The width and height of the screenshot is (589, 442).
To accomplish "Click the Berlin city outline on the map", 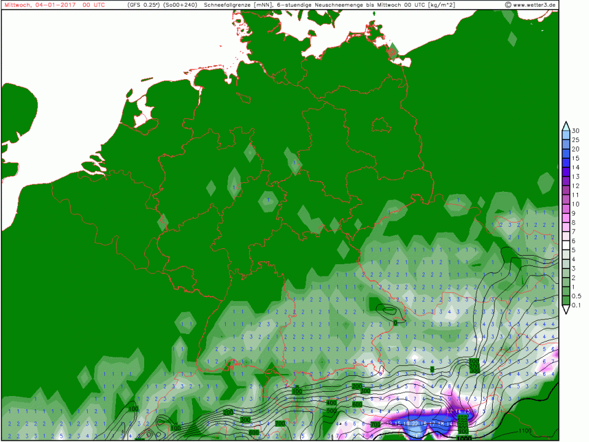I will tap(380, 125).
